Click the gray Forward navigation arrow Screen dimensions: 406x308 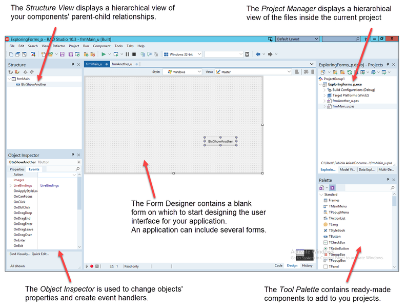pos(270,54)
